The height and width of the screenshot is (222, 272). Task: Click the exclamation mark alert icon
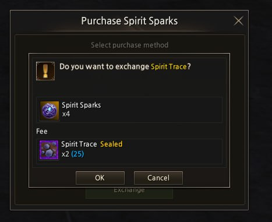click(x=45, y=71)
